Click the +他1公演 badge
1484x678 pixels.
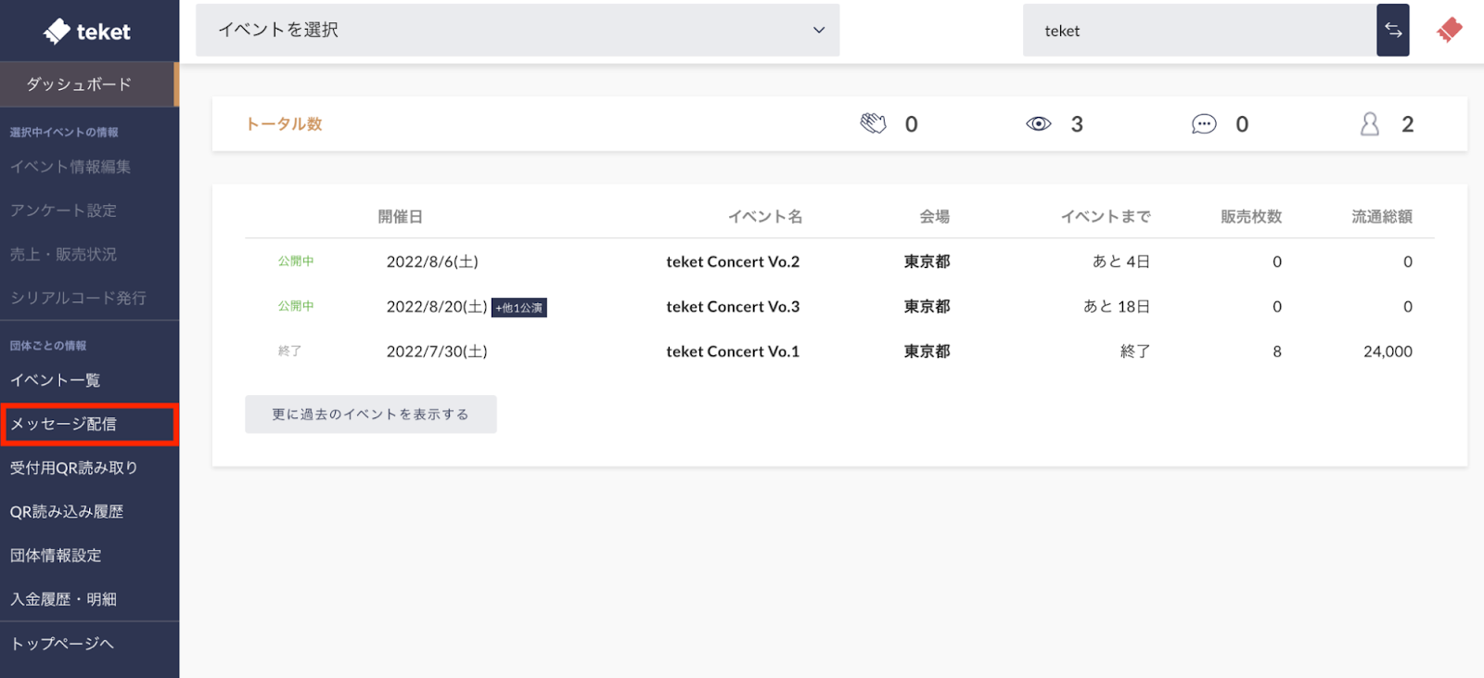click(519, 308)
